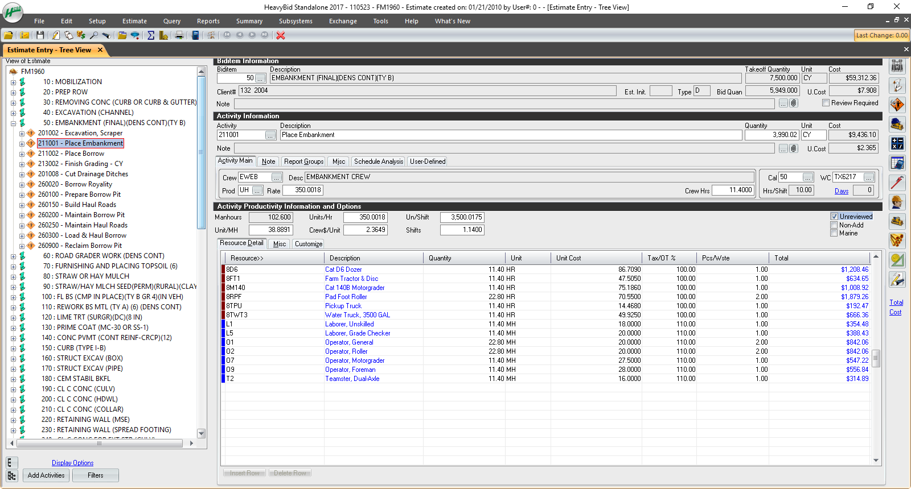Collapse biditem 50 EMBANKMENT tree node
Screen dimensions: 911x489
click(13, 123)
